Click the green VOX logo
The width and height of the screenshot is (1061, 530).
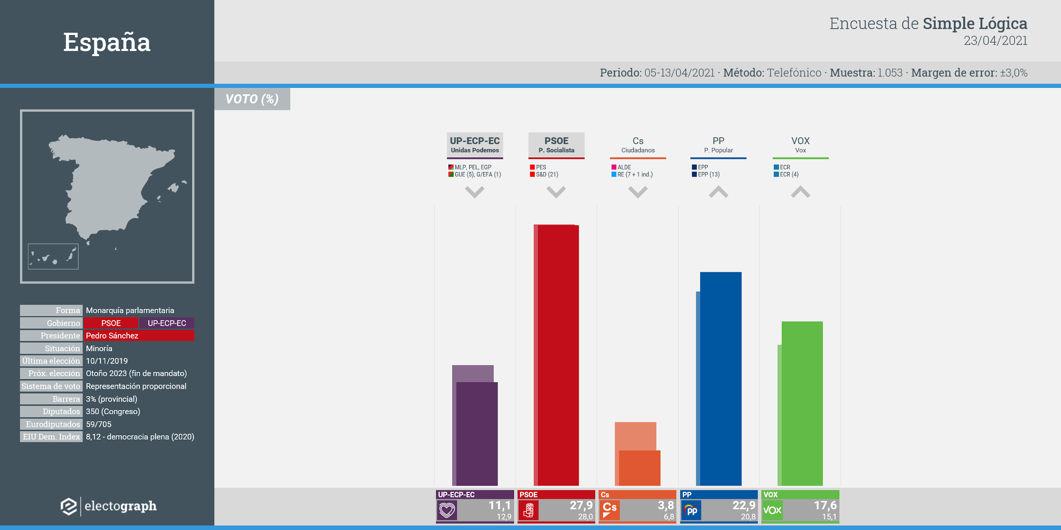coord(772,510)
